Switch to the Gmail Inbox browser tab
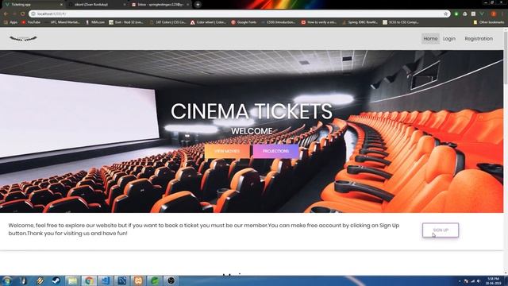The width and height of the screenshot is (508, 286). 159,5
